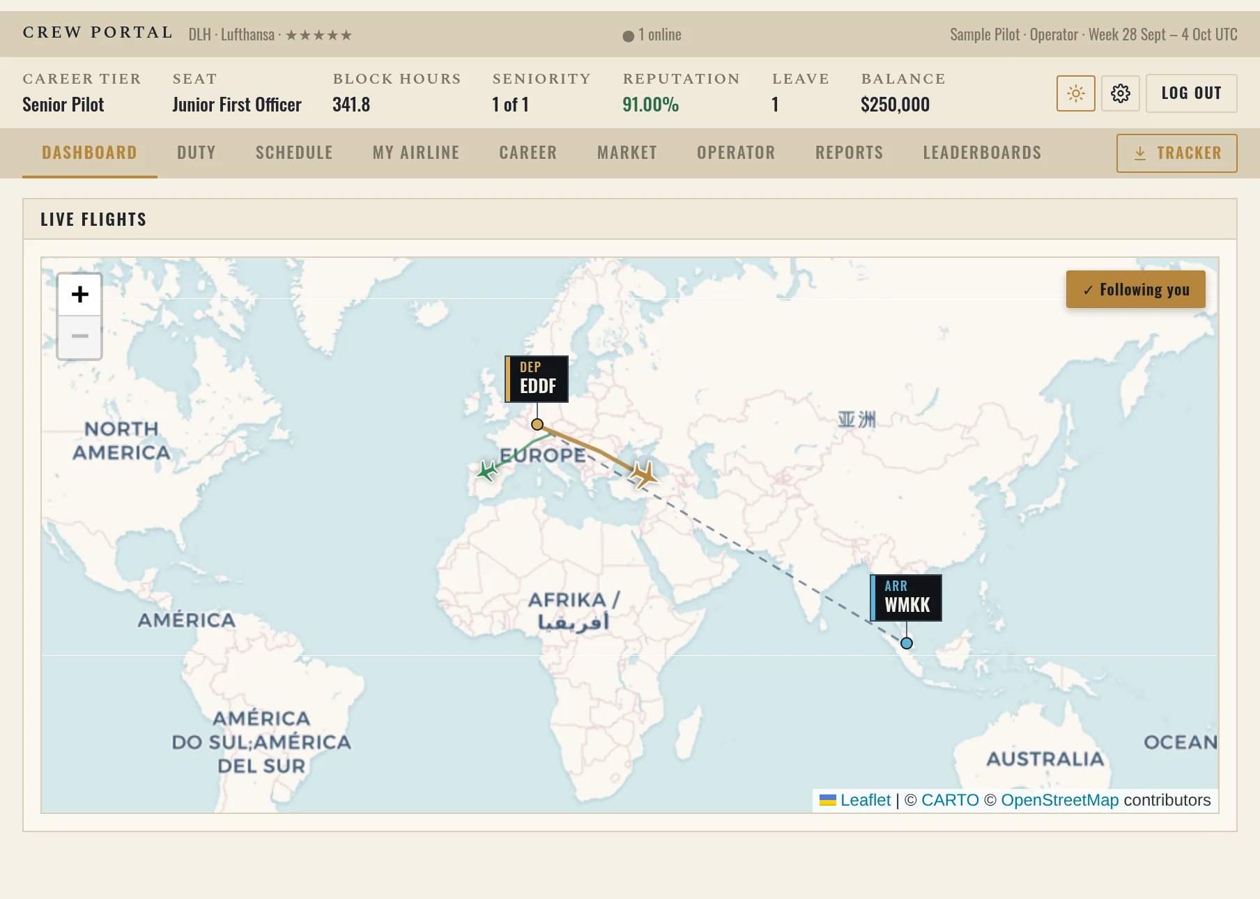
Task: Zoom in on the live flights map
Action: [80, 294]
